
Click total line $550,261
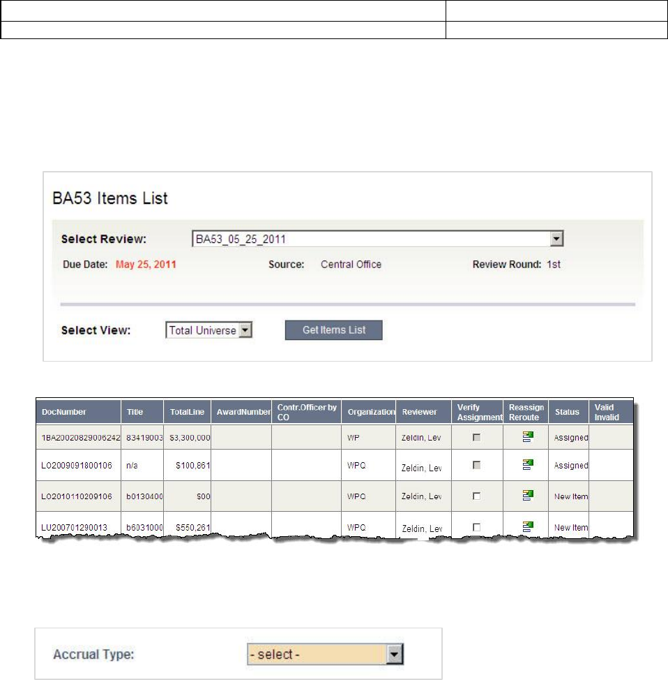point(192,527)
